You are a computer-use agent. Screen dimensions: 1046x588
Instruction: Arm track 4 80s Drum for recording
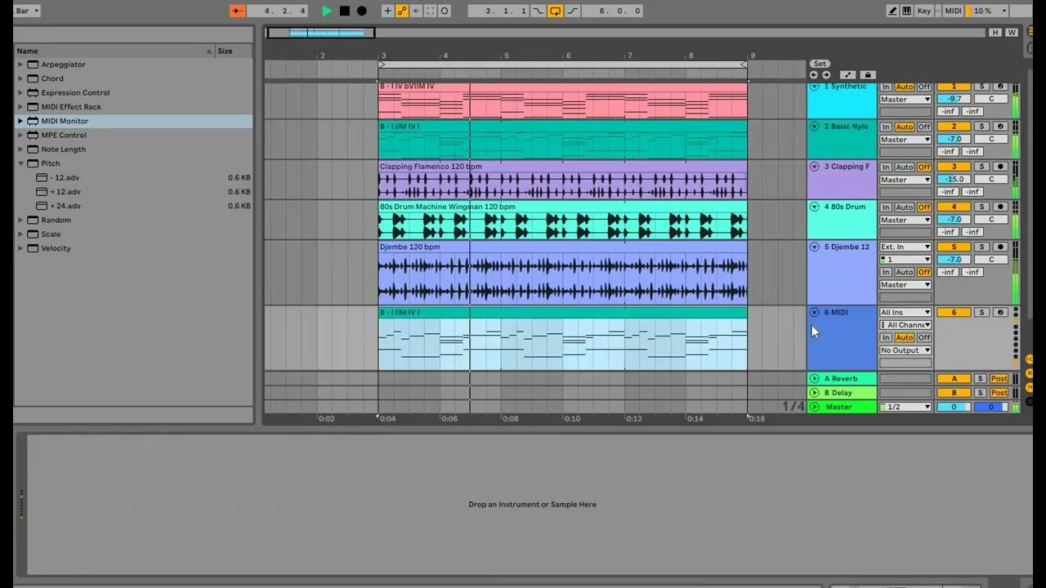coord(999,207)
